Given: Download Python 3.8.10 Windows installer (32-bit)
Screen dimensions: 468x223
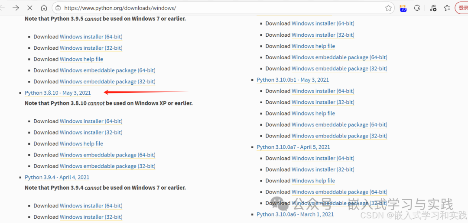Looking at the screenshot, I should click(91, 133).
